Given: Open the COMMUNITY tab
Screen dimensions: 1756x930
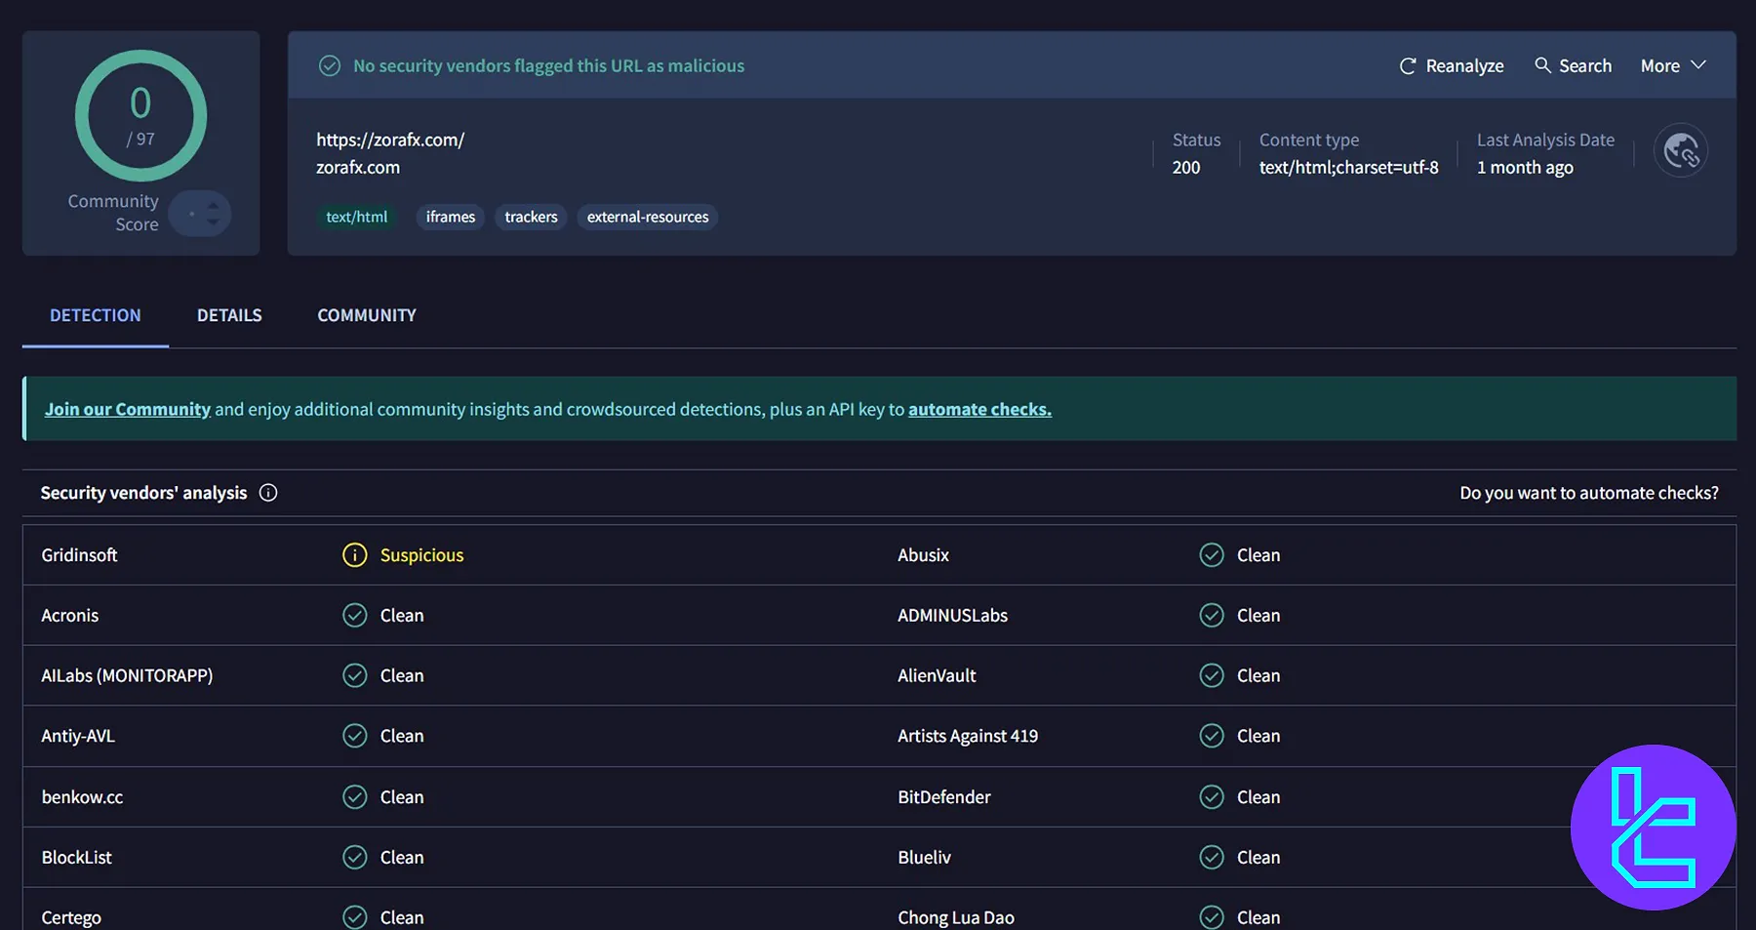Looking at the screenshot, I should (367, 315).
